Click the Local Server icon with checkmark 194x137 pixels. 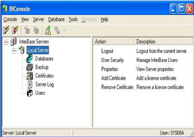[x=21, y=50]
